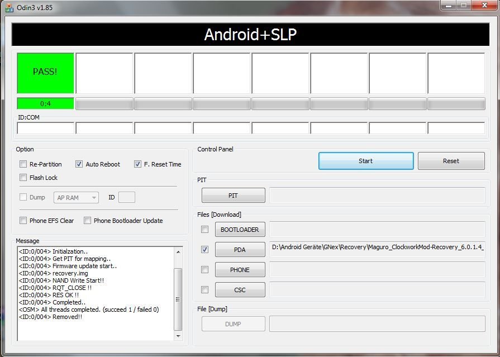The height and width of the screenshot is (357, 500).
Task: Click the CSC file path field
Action: pyautogui.click(x=377, y=290)
